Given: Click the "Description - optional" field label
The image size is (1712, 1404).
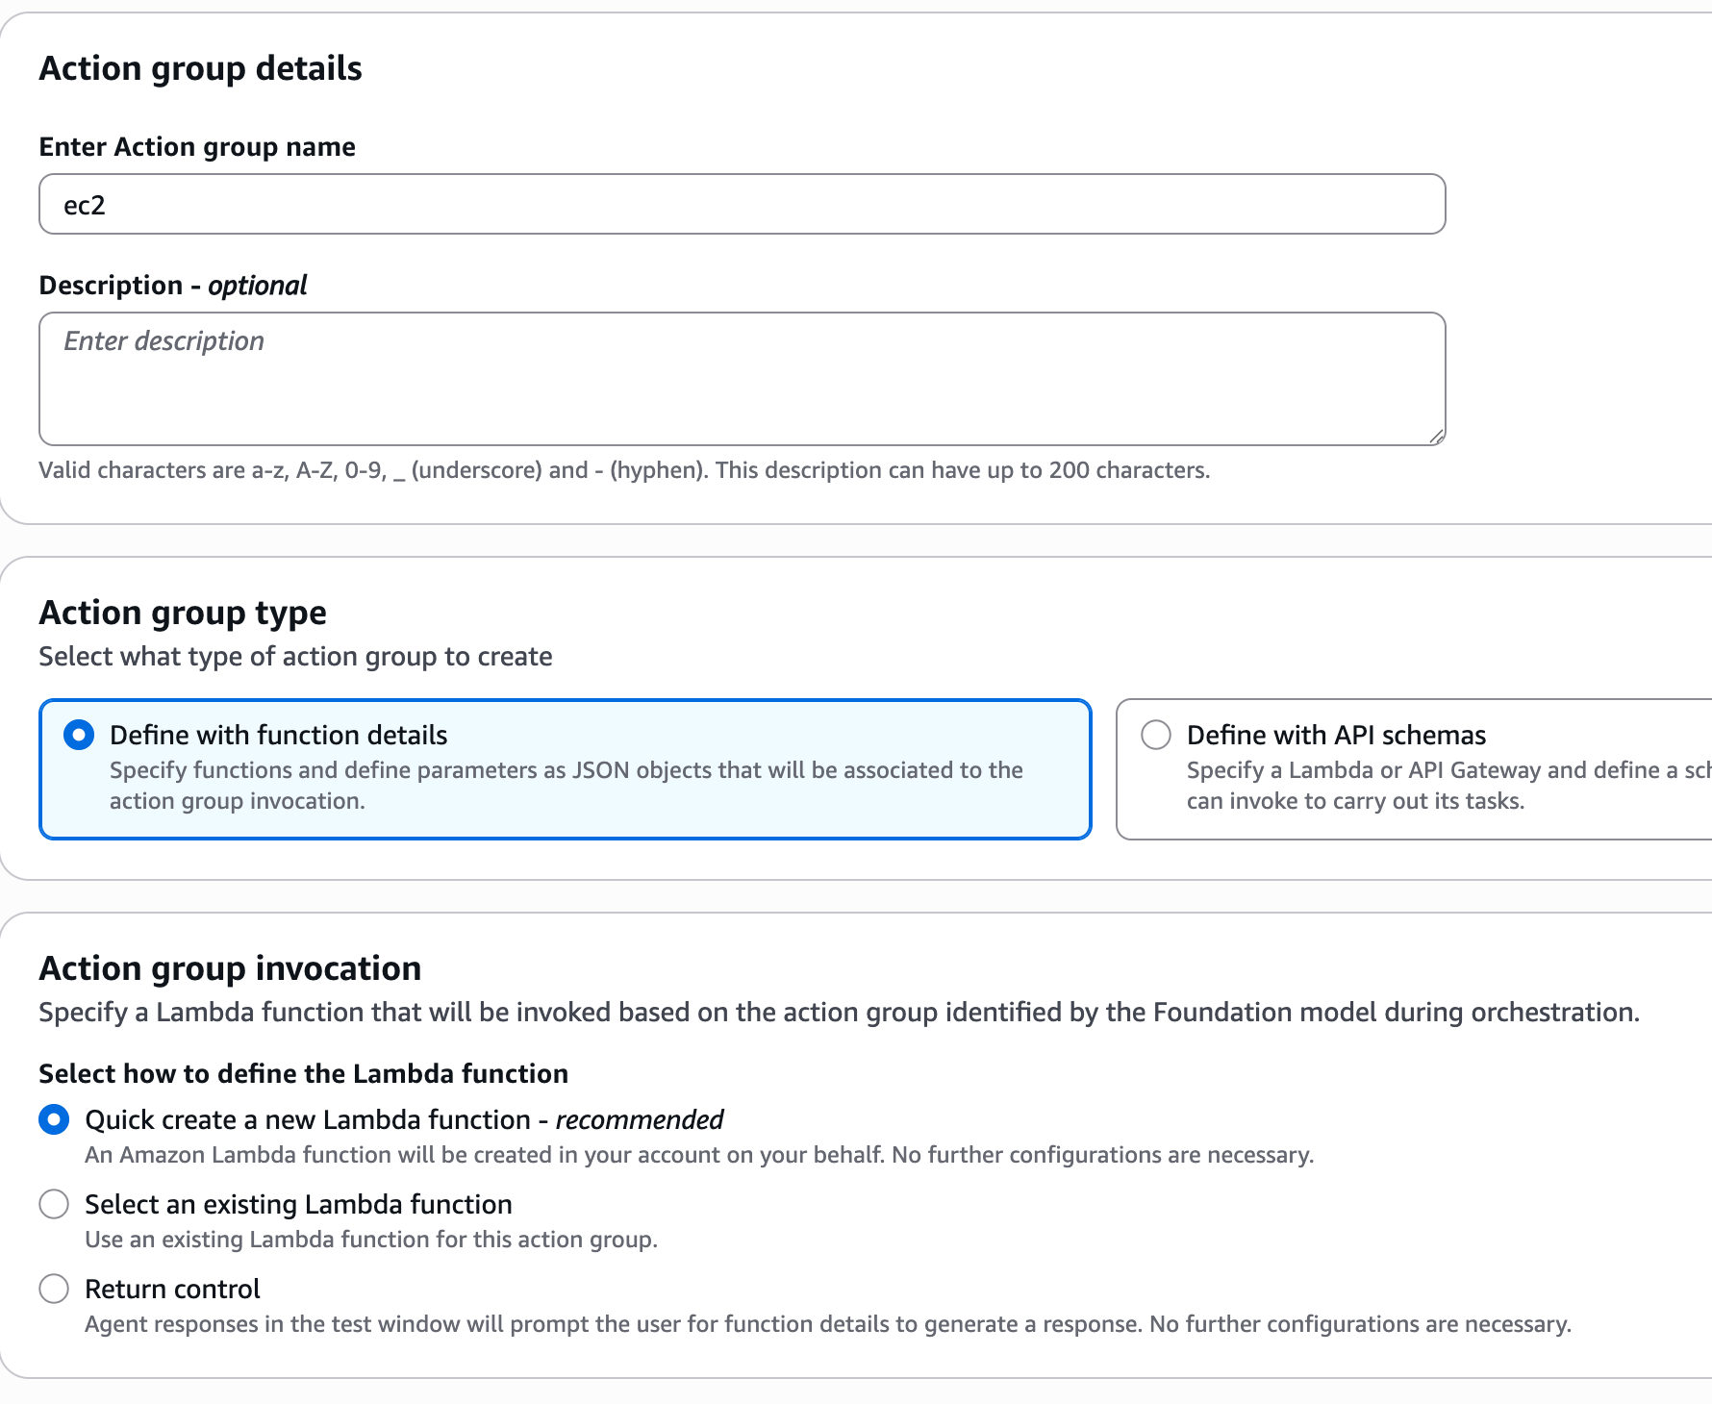Looking at the screenshot, I should (x=173, y=286).
